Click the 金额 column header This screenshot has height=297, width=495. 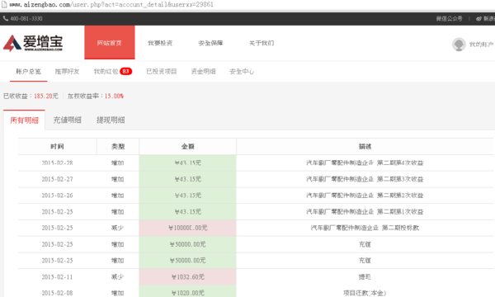[x=188, y=147]
